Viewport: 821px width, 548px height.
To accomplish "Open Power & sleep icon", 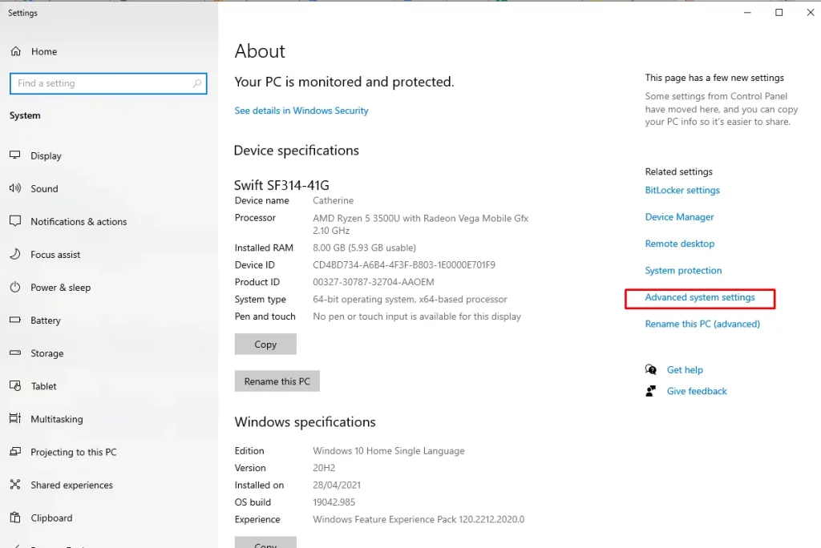I will (15, 287).
